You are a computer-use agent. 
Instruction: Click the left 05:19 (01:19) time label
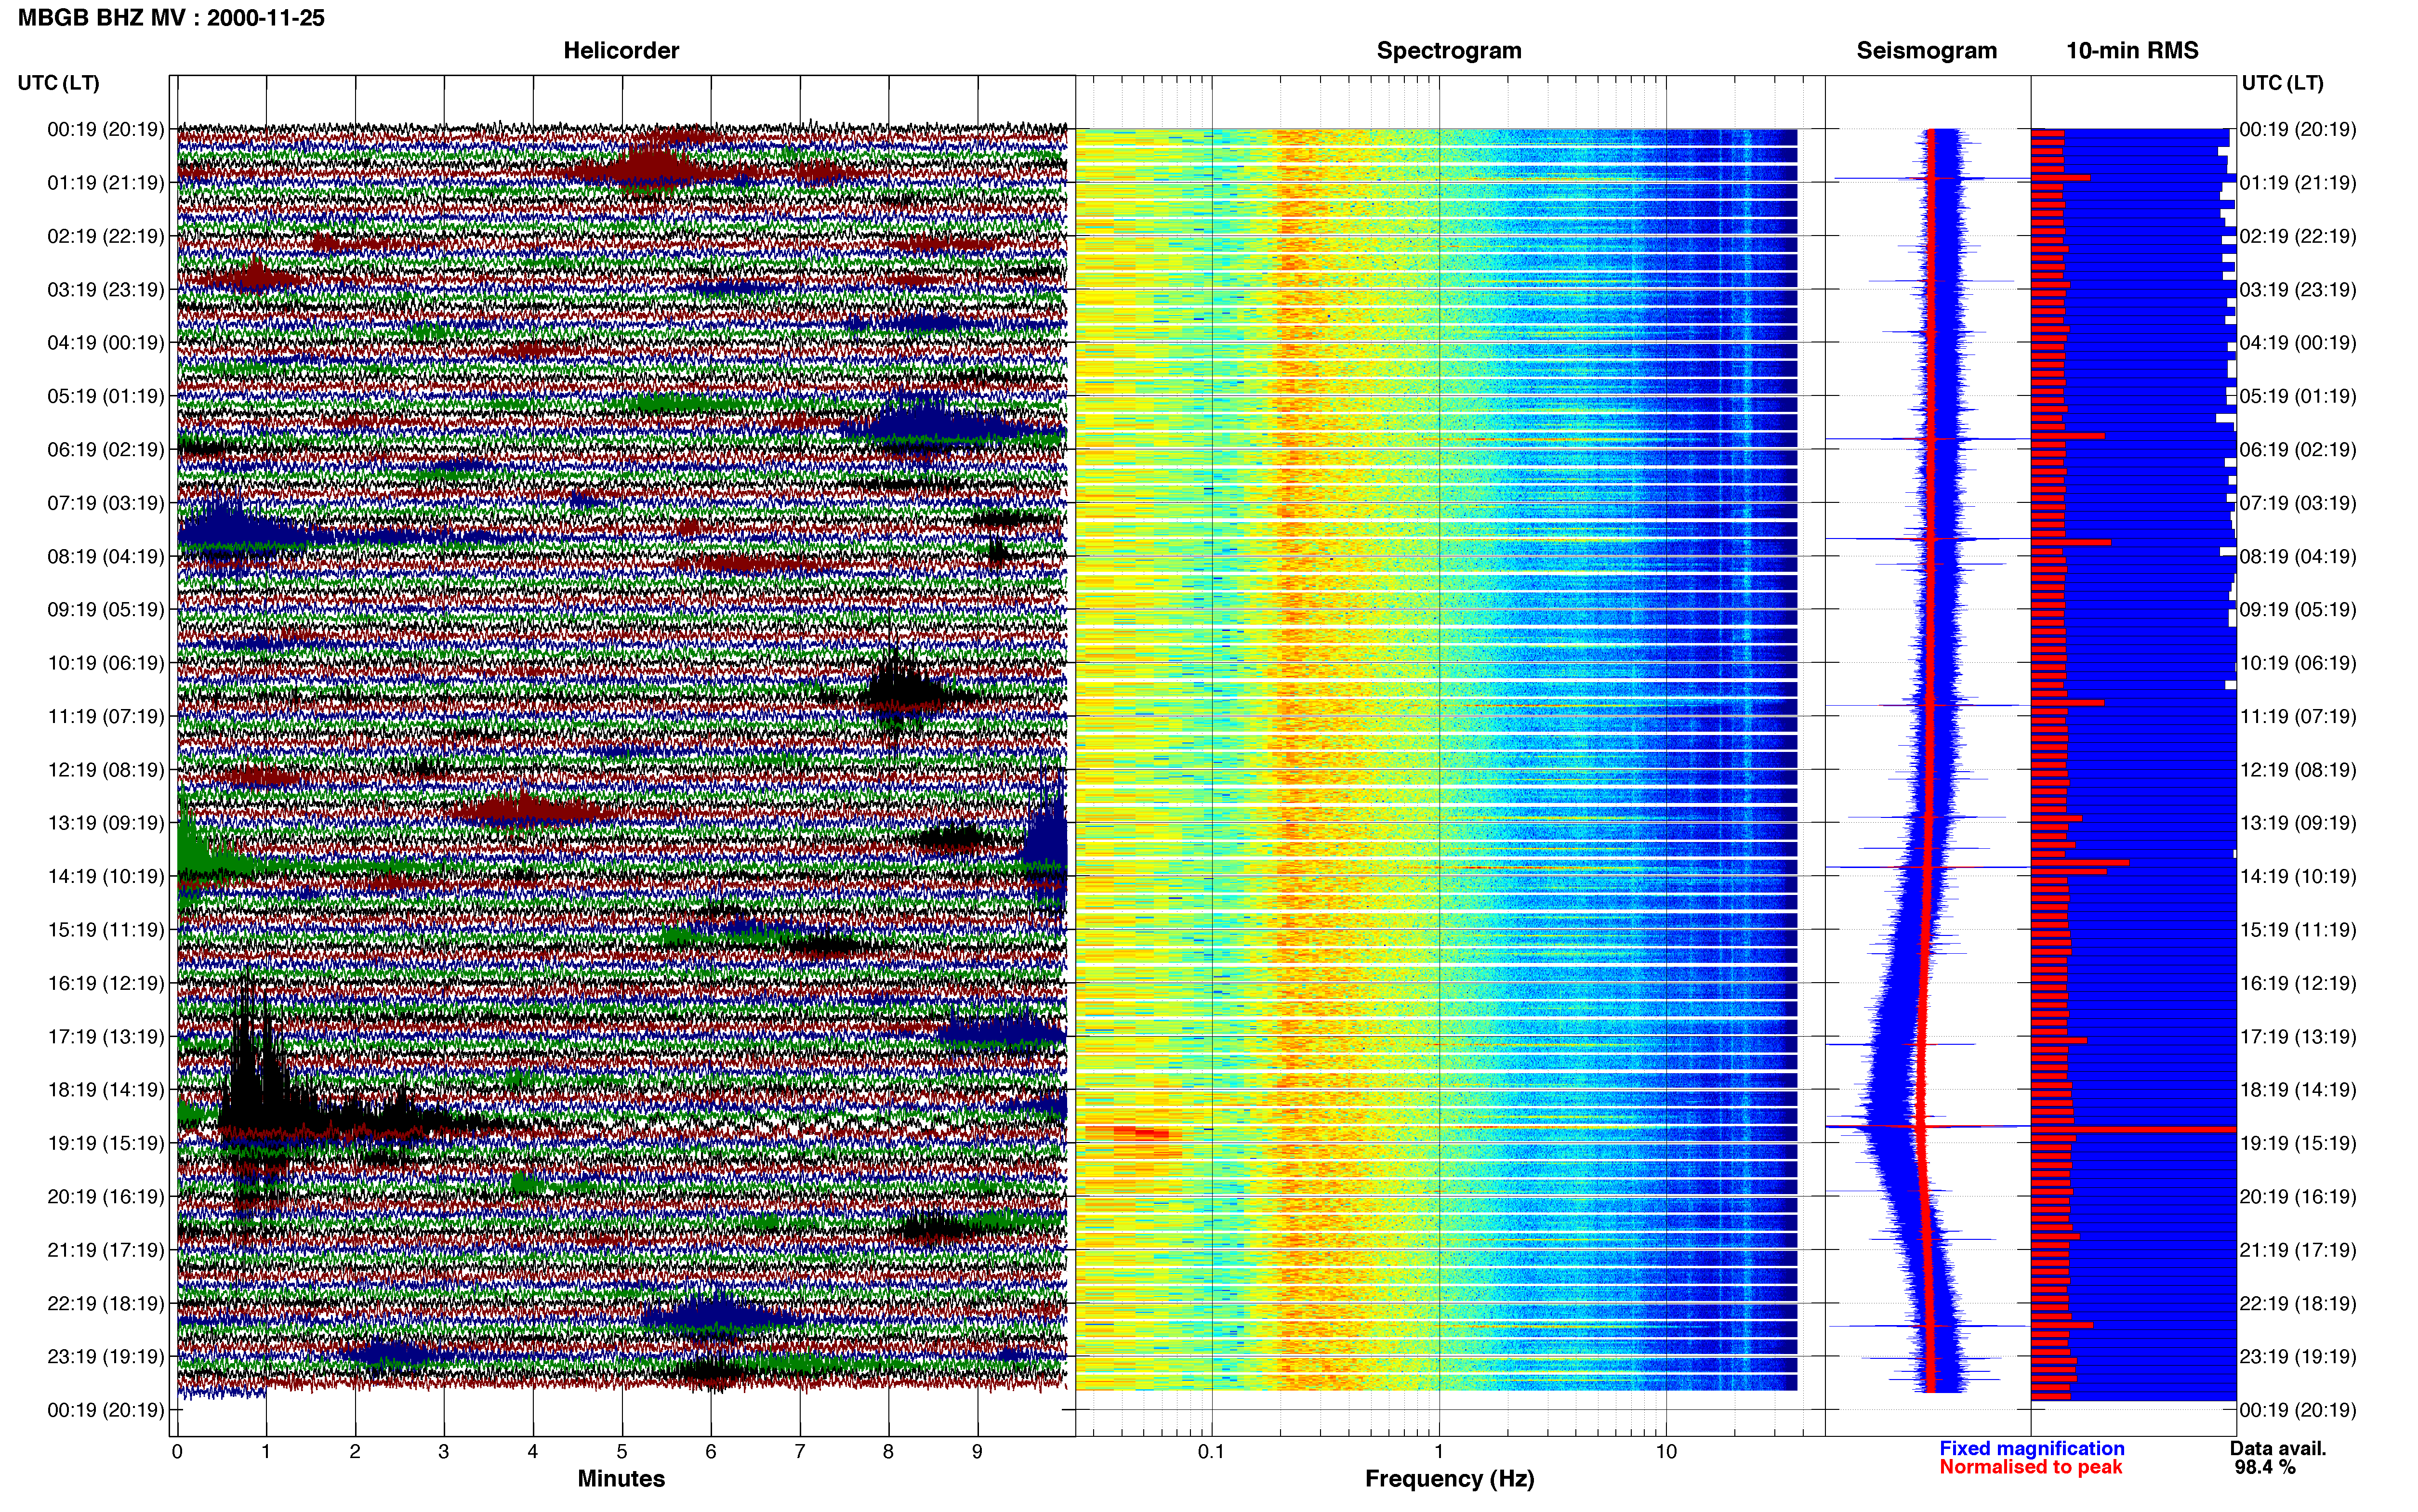pyautogui.click(x=105, y=396)
